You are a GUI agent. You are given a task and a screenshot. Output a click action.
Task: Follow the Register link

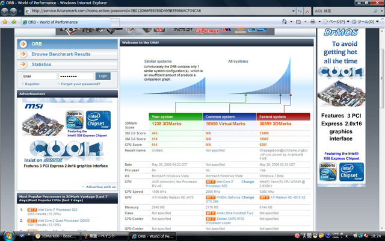(x=32, y=84)
